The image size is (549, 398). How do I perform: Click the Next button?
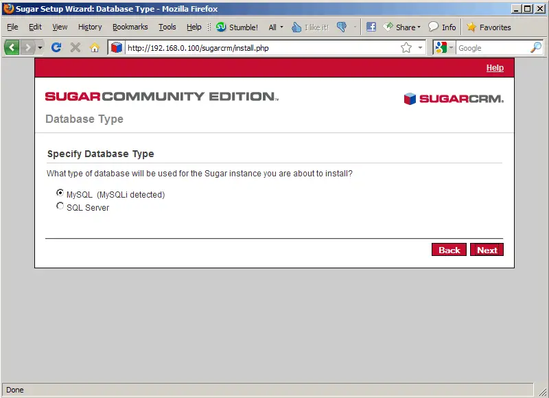point(487,250)
